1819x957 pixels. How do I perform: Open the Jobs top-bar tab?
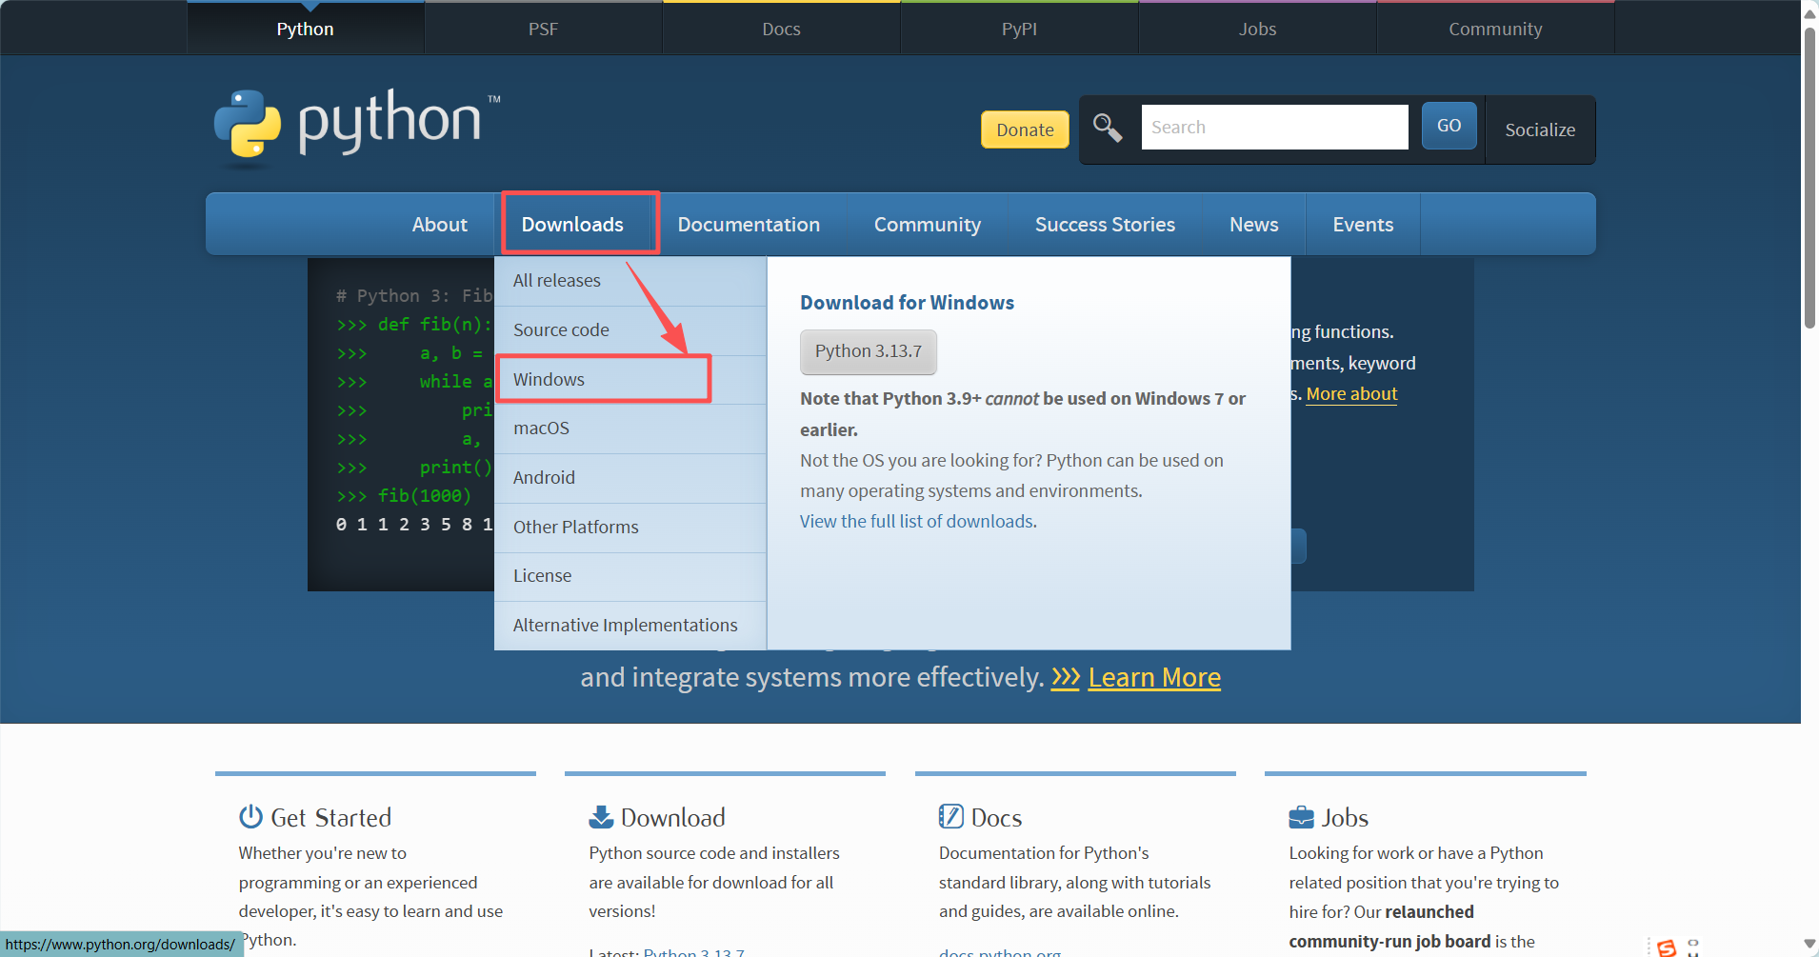pyautogui.click(x=1258, y=29)
